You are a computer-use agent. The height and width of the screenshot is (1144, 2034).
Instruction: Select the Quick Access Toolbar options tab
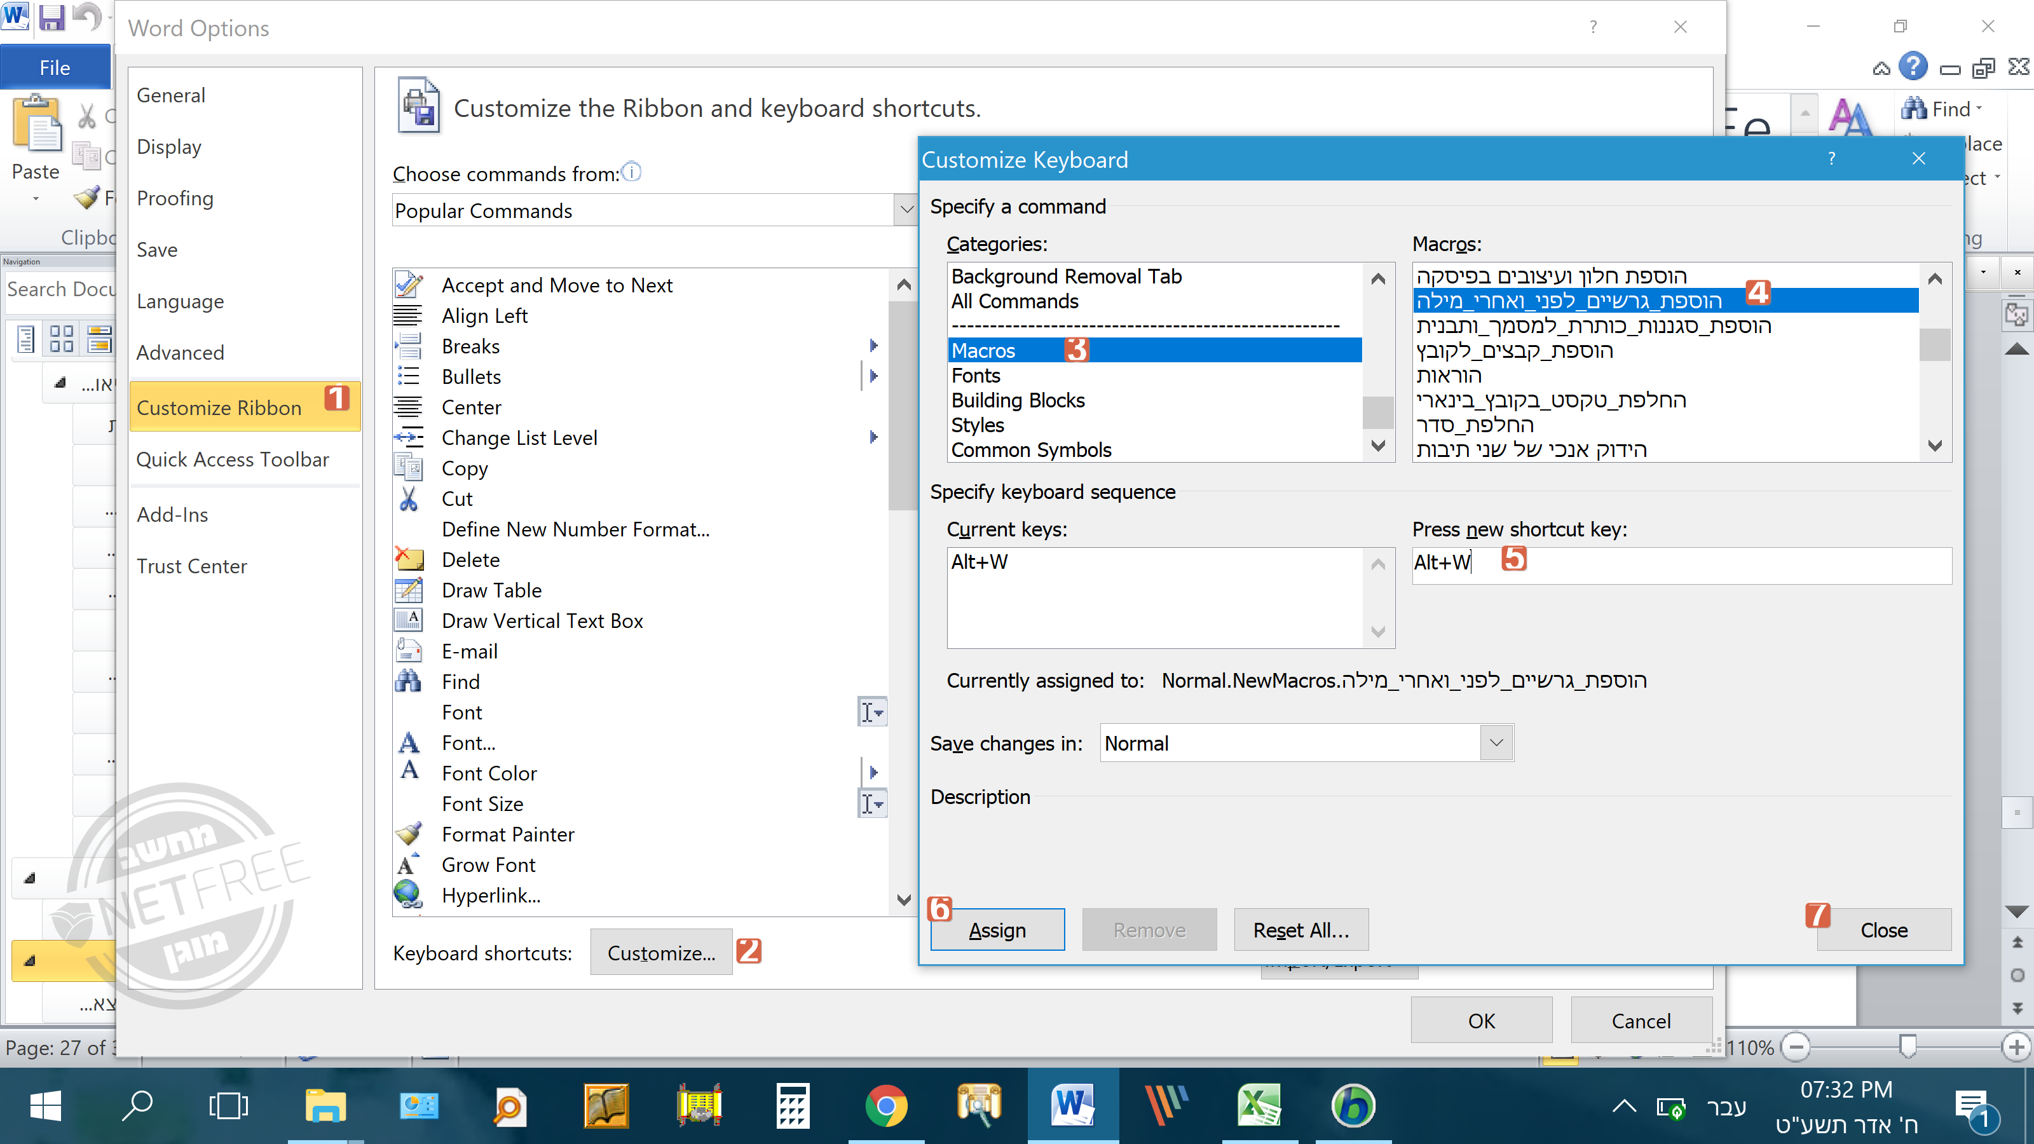click(232, 460)
